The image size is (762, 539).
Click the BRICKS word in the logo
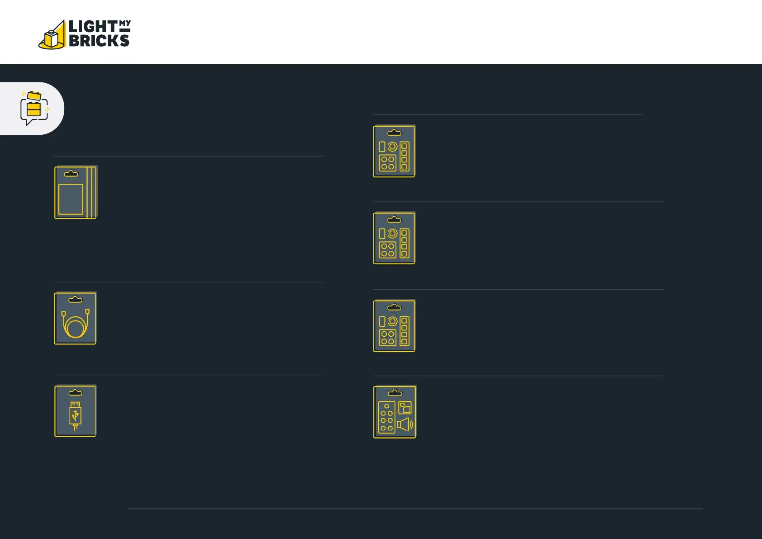point(99,41)
